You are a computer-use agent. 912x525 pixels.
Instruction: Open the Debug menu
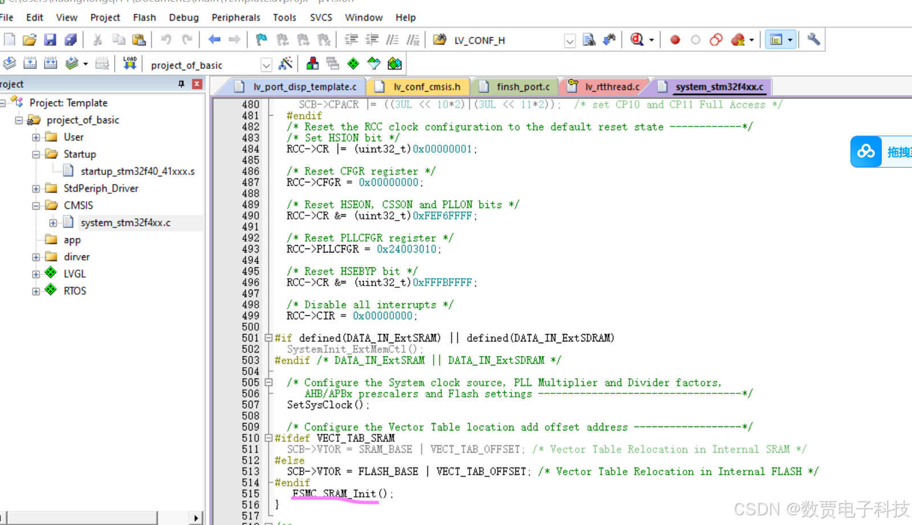click(184, 17)
